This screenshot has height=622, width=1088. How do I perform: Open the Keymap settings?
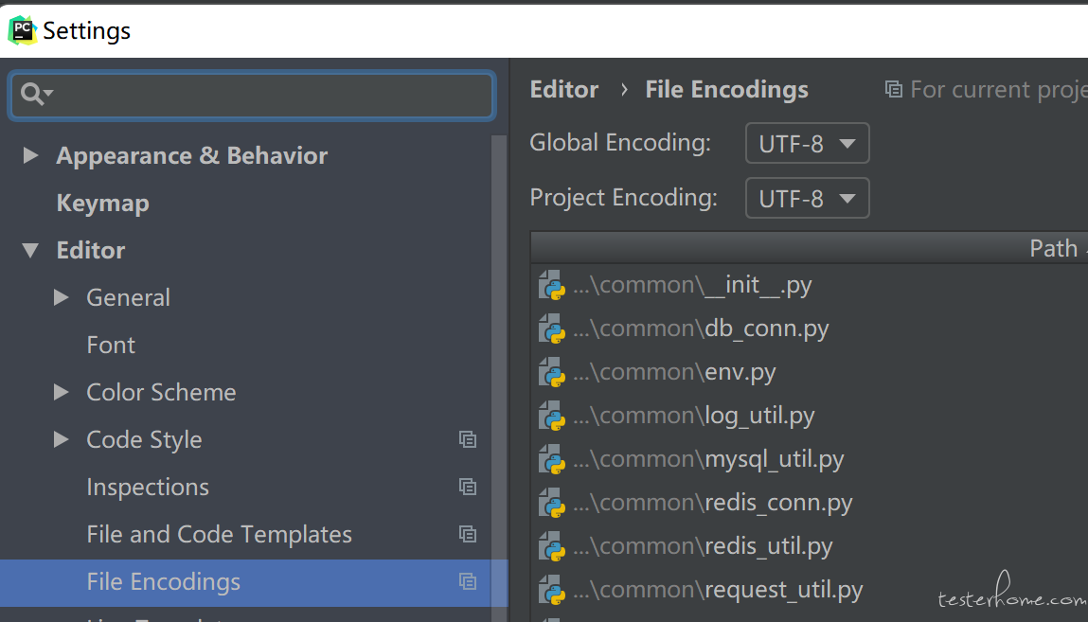(x=102, y=204)
